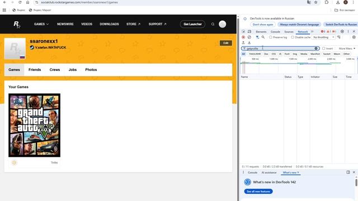
Task: Filter requests by Media type
Action: (x=304, y=54)
